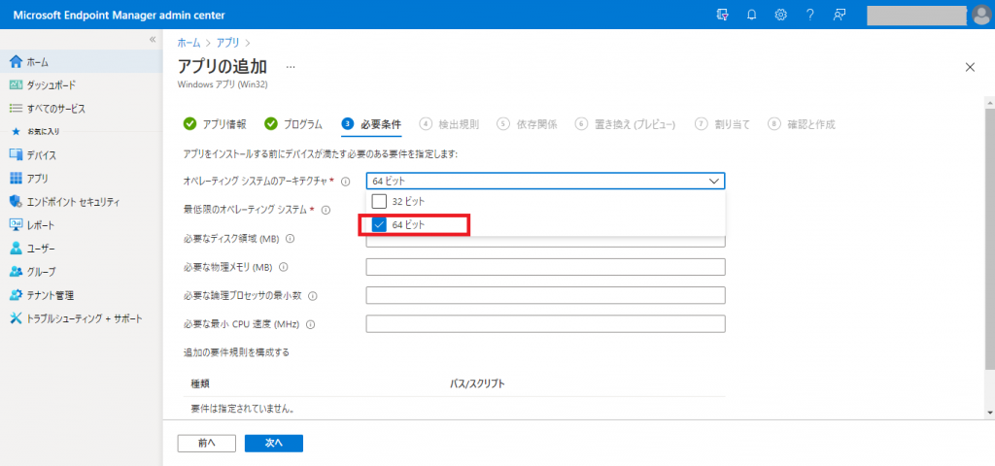Click info icon next to 最低限のオペレーティング システム

coord(326,210)
